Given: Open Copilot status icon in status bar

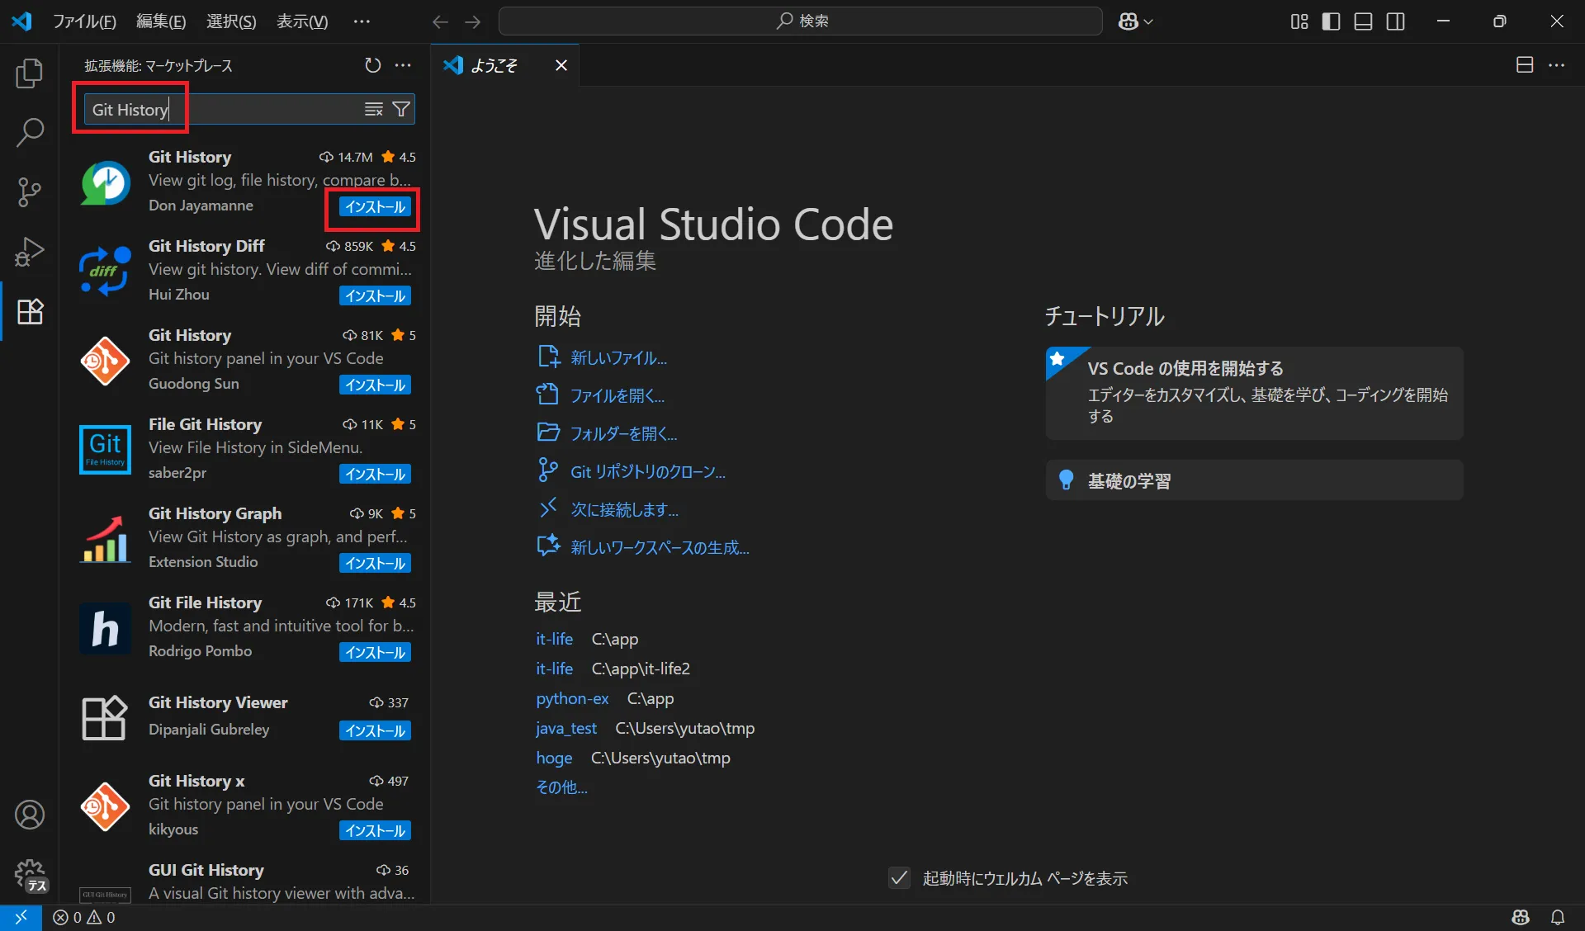Looking at the screenshot, I should 1521,917.
